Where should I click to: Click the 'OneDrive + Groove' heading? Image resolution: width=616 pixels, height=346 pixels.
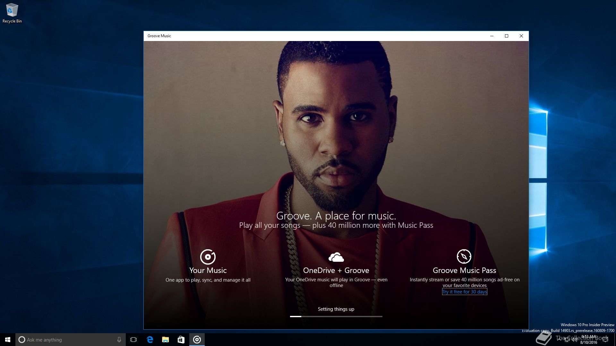(x=336, y=270)
